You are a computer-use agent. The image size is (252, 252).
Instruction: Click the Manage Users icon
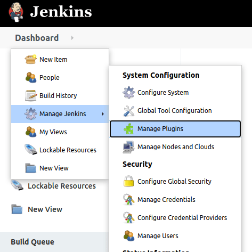(129, 235)
